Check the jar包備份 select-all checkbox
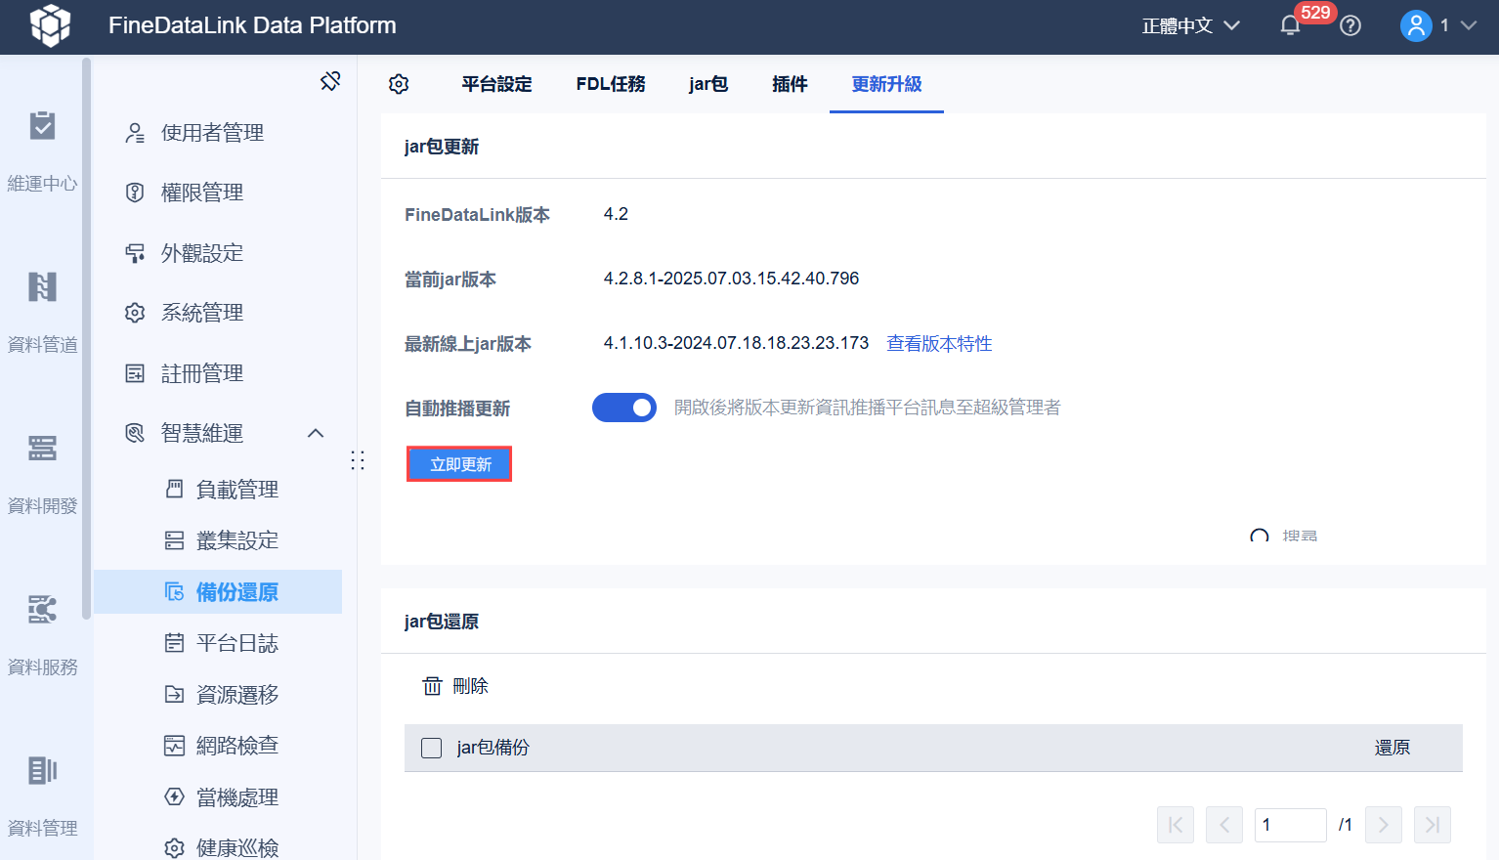 (431, 748)
